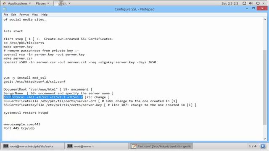The height and width of the screenshot is (151, 269).
Task: Click the line 'yum -y install mod_ssl'
Action: (x=25, y=78)
